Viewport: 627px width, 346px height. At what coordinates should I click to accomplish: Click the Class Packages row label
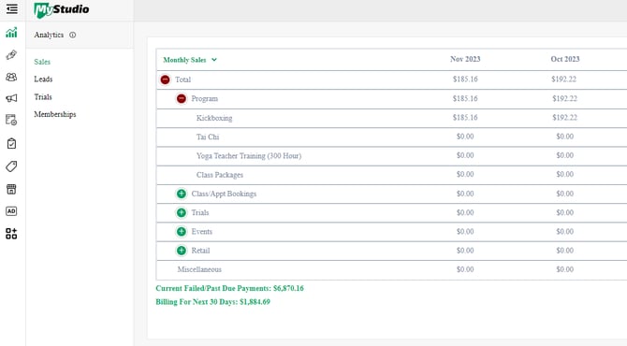[220, 175]
